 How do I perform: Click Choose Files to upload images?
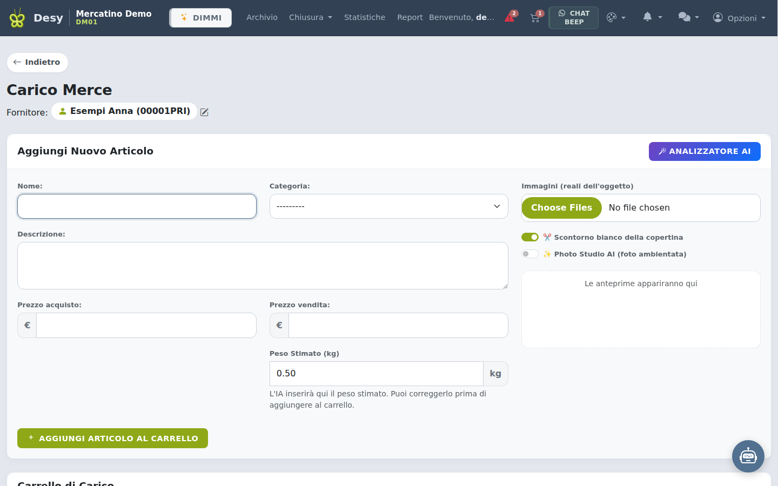tap(561, 208)
